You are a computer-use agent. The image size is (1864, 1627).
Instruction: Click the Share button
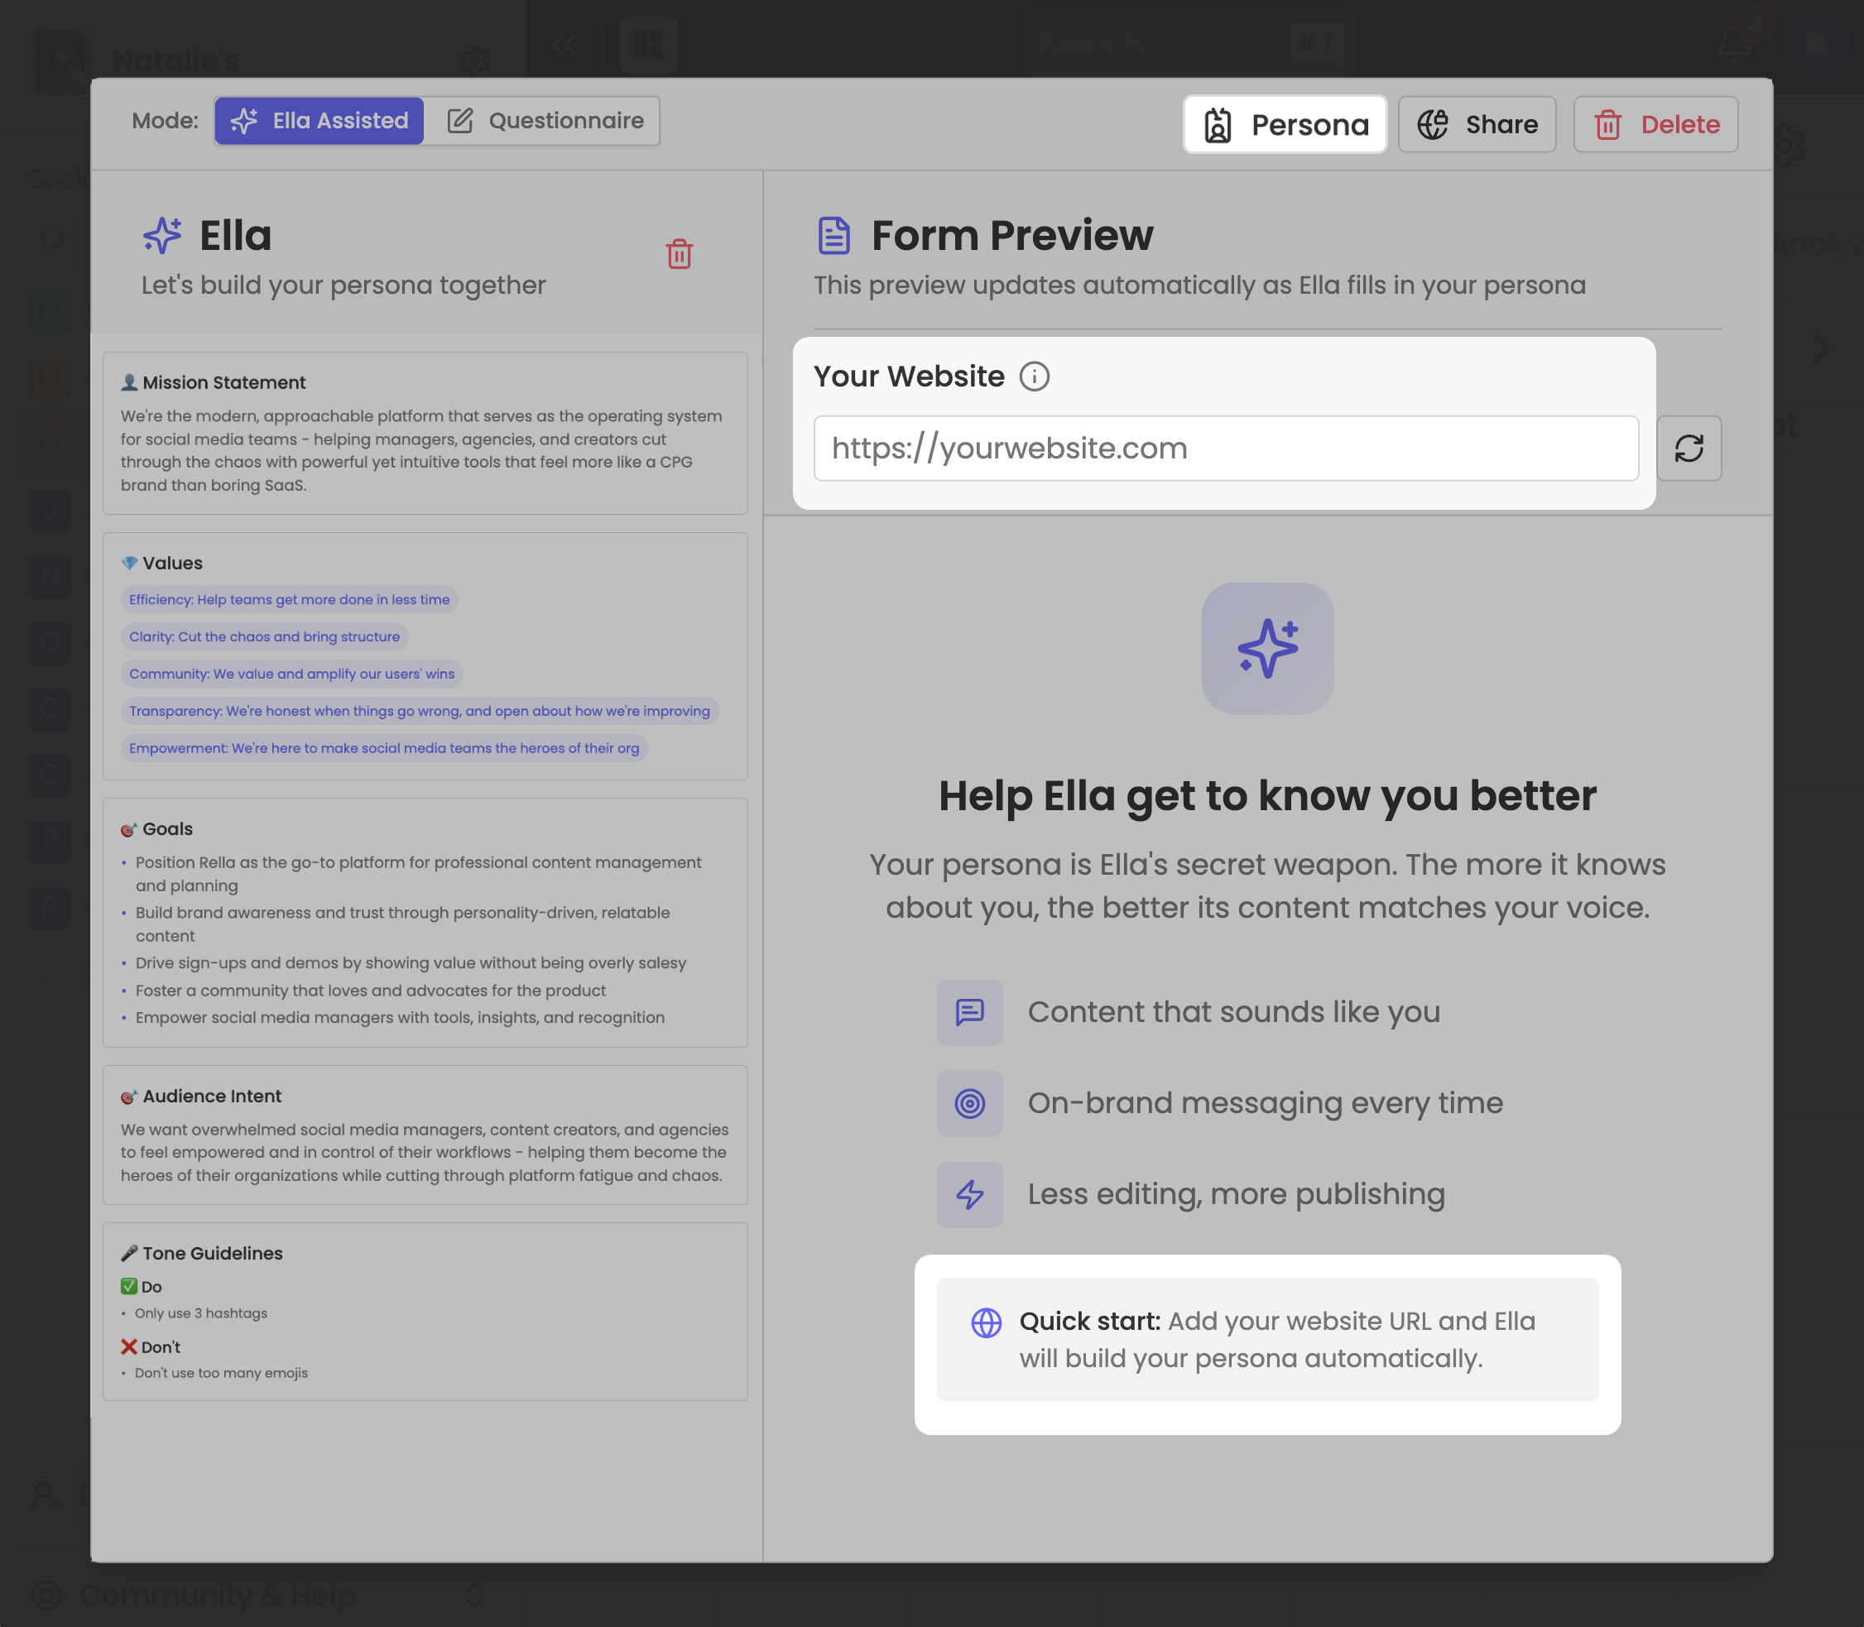(1477, 124)
